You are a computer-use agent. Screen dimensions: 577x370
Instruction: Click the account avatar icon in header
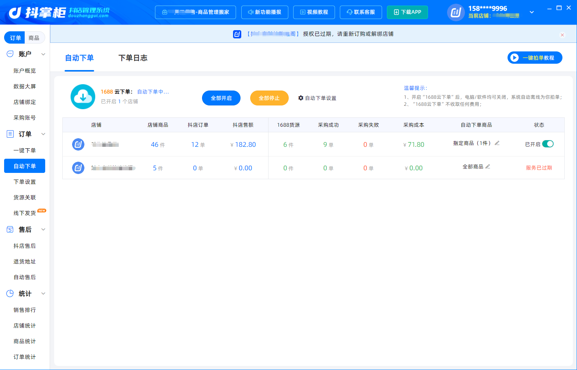point(456,12)
